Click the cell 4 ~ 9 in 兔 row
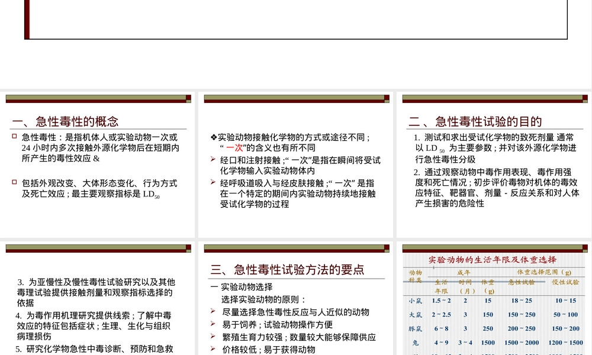Screen dimensions: 592x355 click(x=442, y=343)
